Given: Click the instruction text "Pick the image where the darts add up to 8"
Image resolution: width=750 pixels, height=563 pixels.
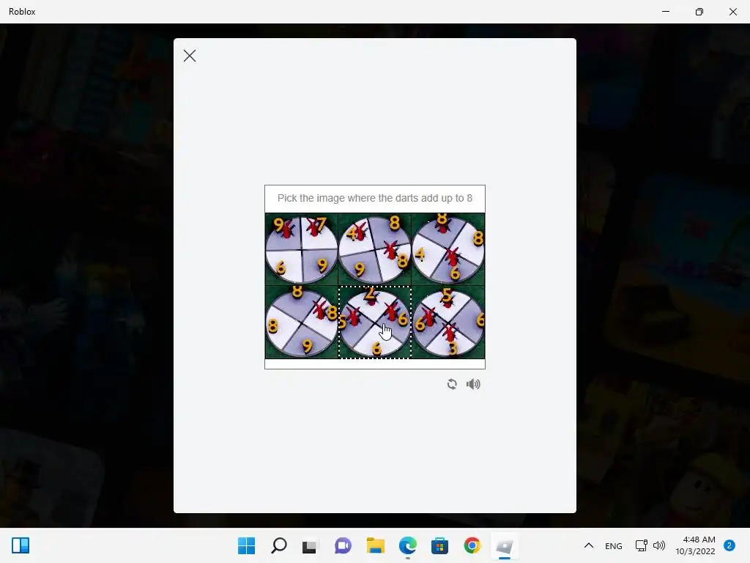Looking at the screenshot, I should [x=374, y=198].
